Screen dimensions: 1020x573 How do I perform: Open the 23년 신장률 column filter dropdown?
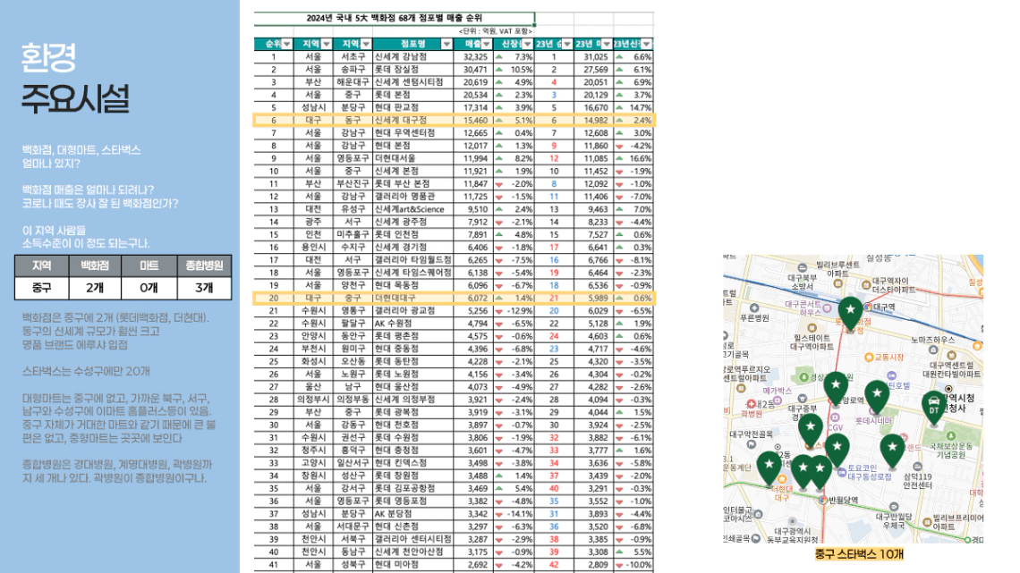[646, 44]
